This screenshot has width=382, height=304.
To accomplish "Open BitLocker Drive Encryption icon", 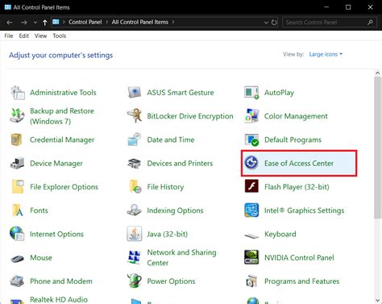I will pyautogui.click(x=135, y=116).
